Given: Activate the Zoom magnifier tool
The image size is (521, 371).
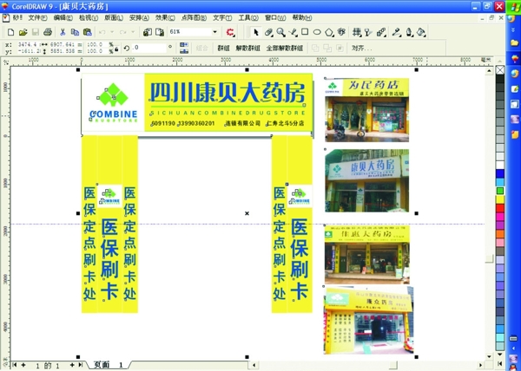Looking at the screenshot, I should [281, 32].
